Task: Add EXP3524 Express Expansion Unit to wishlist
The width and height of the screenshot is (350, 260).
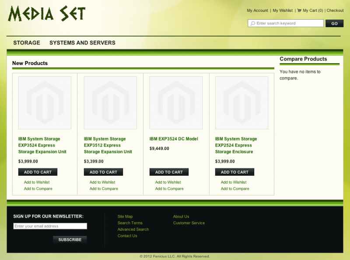Action: [x=37, y=182]
